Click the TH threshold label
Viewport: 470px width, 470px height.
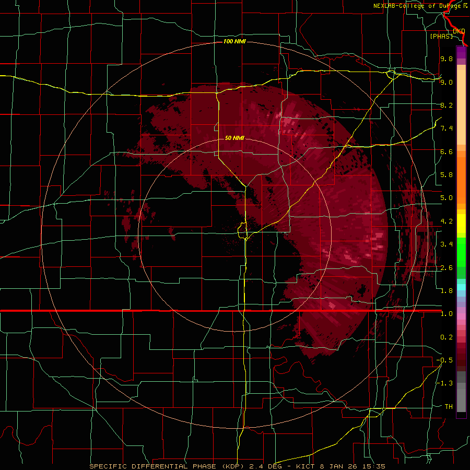click(x=449, y=407)
